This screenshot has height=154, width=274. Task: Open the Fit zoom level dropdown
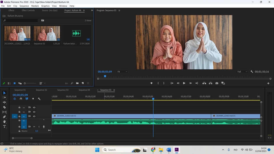tap(122, 72)
